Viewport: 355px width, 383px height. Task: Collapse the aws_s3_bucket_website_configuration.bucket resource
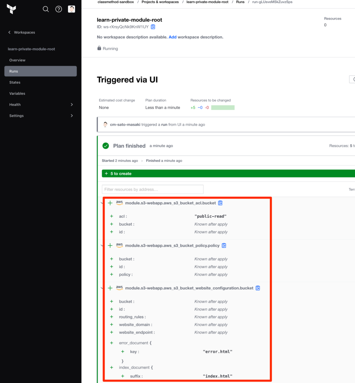[x=102, y=288]
